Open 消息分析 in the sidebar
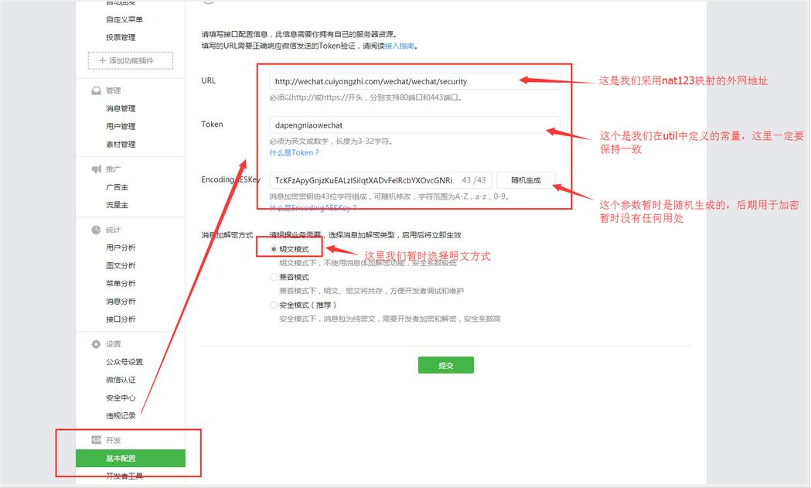This screenshot has height=488, width=811. click(121, 301)
